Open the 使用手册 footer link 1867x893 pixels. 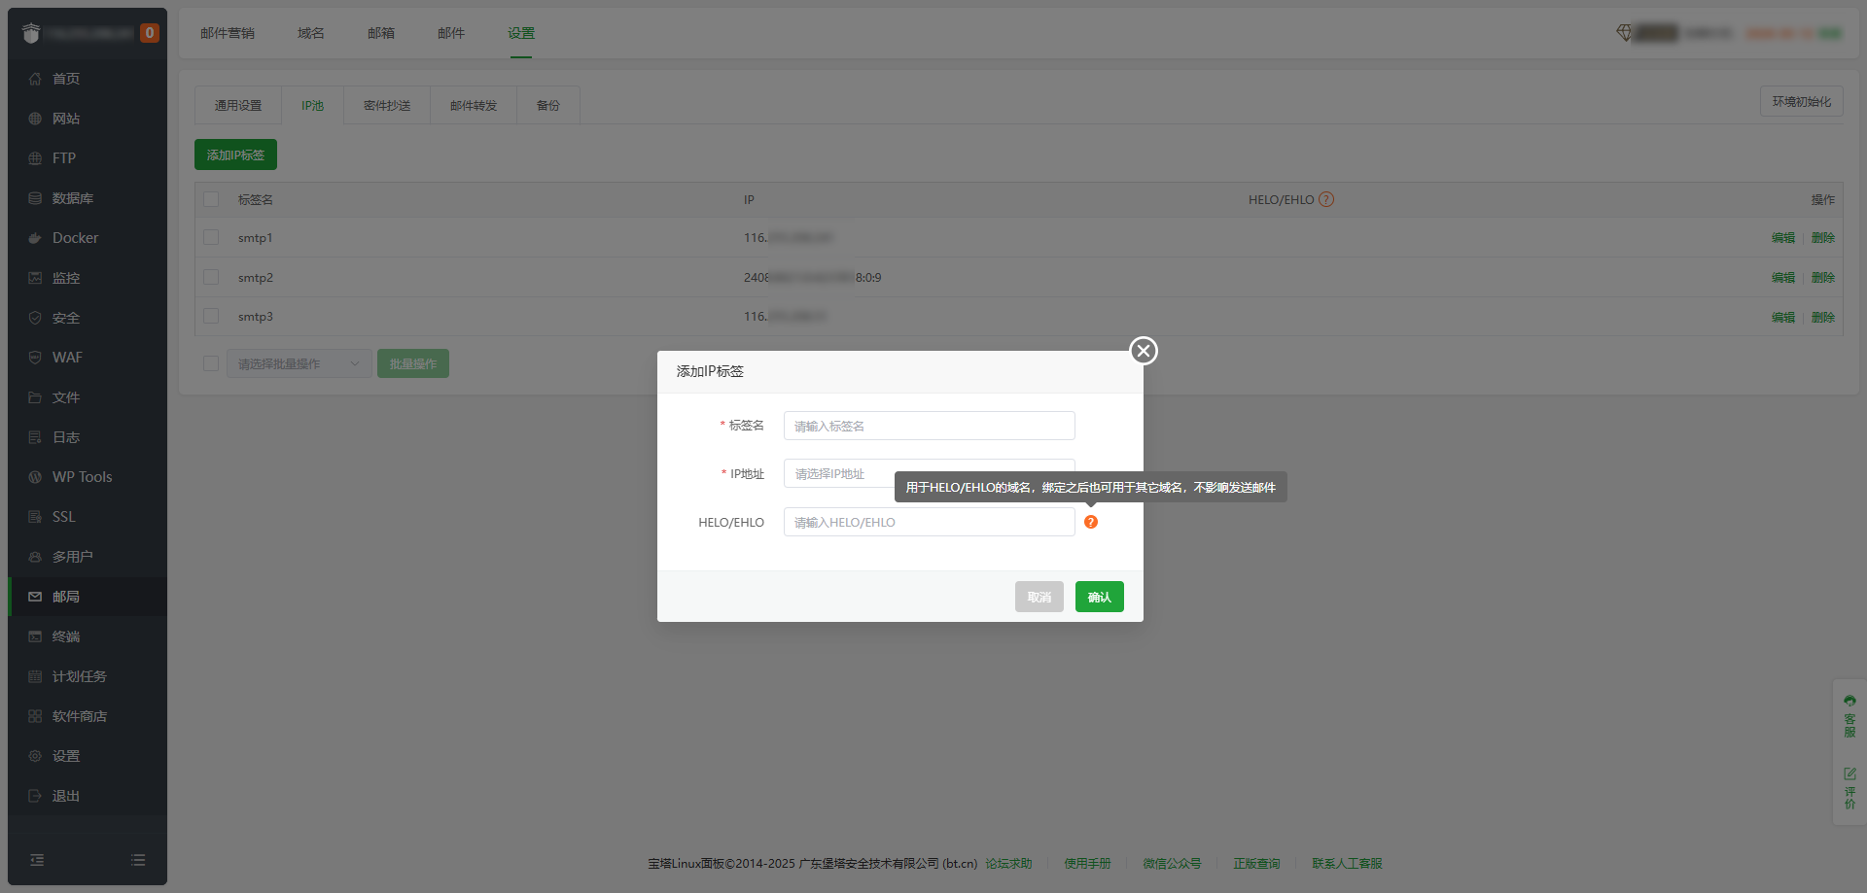1087,863
